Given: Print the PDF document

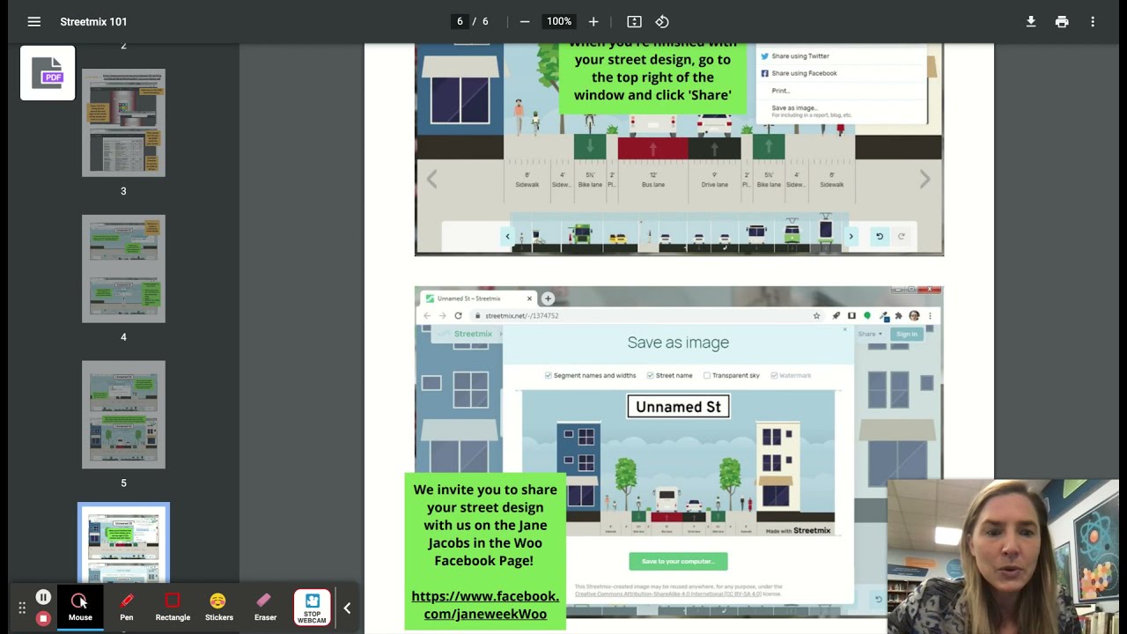Looking at the screenshot, I should [1062, 21].
